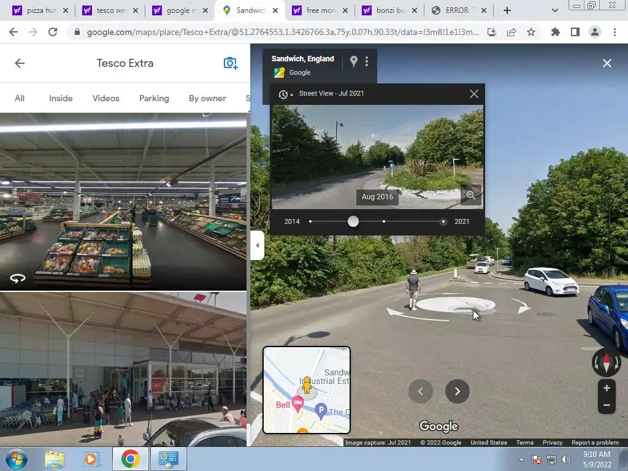Screen dimensions: 628x471
Task: Click the compass to reset heading
Action: (x=607, y=363)
